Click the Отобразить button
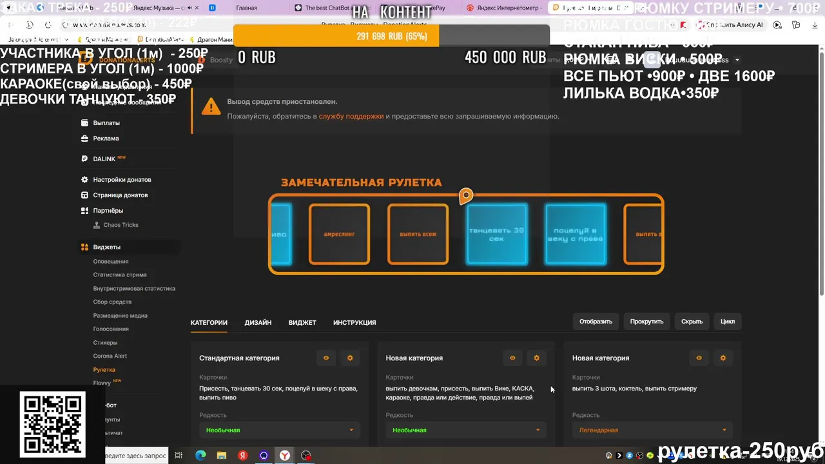825x464 pixels. click(596, 322)
